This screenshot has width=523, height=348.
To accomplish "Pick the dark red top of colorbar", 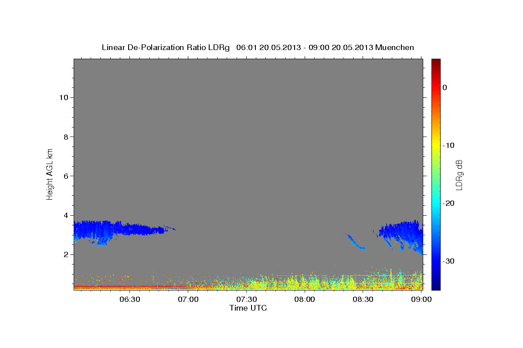I will coord(436,62).
